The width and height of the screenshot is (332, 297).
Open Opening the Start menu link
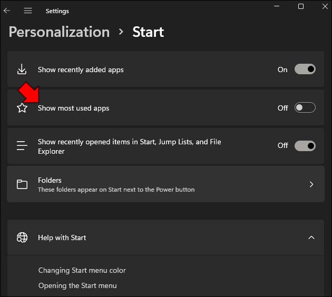(x=77, y=285)
